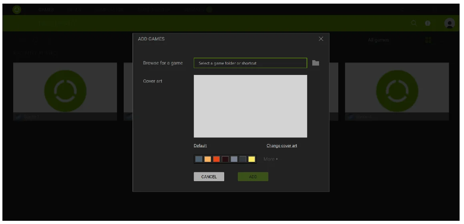Click the folder browse icon
This screenshot has width=464, height=224.
point(315,63)
